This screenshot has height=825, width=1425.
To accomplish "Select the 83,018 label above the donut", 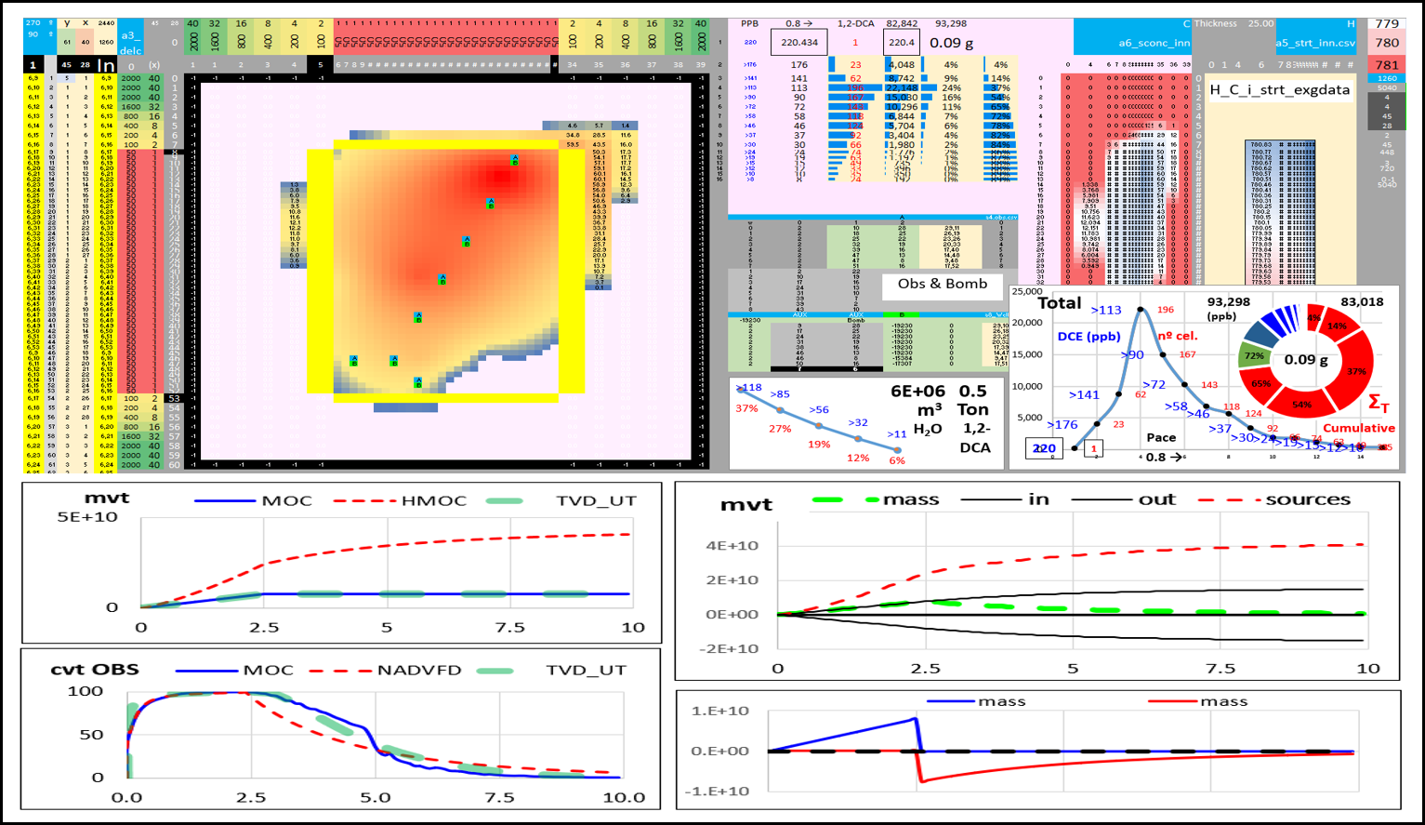I will tap(1362, 301).
